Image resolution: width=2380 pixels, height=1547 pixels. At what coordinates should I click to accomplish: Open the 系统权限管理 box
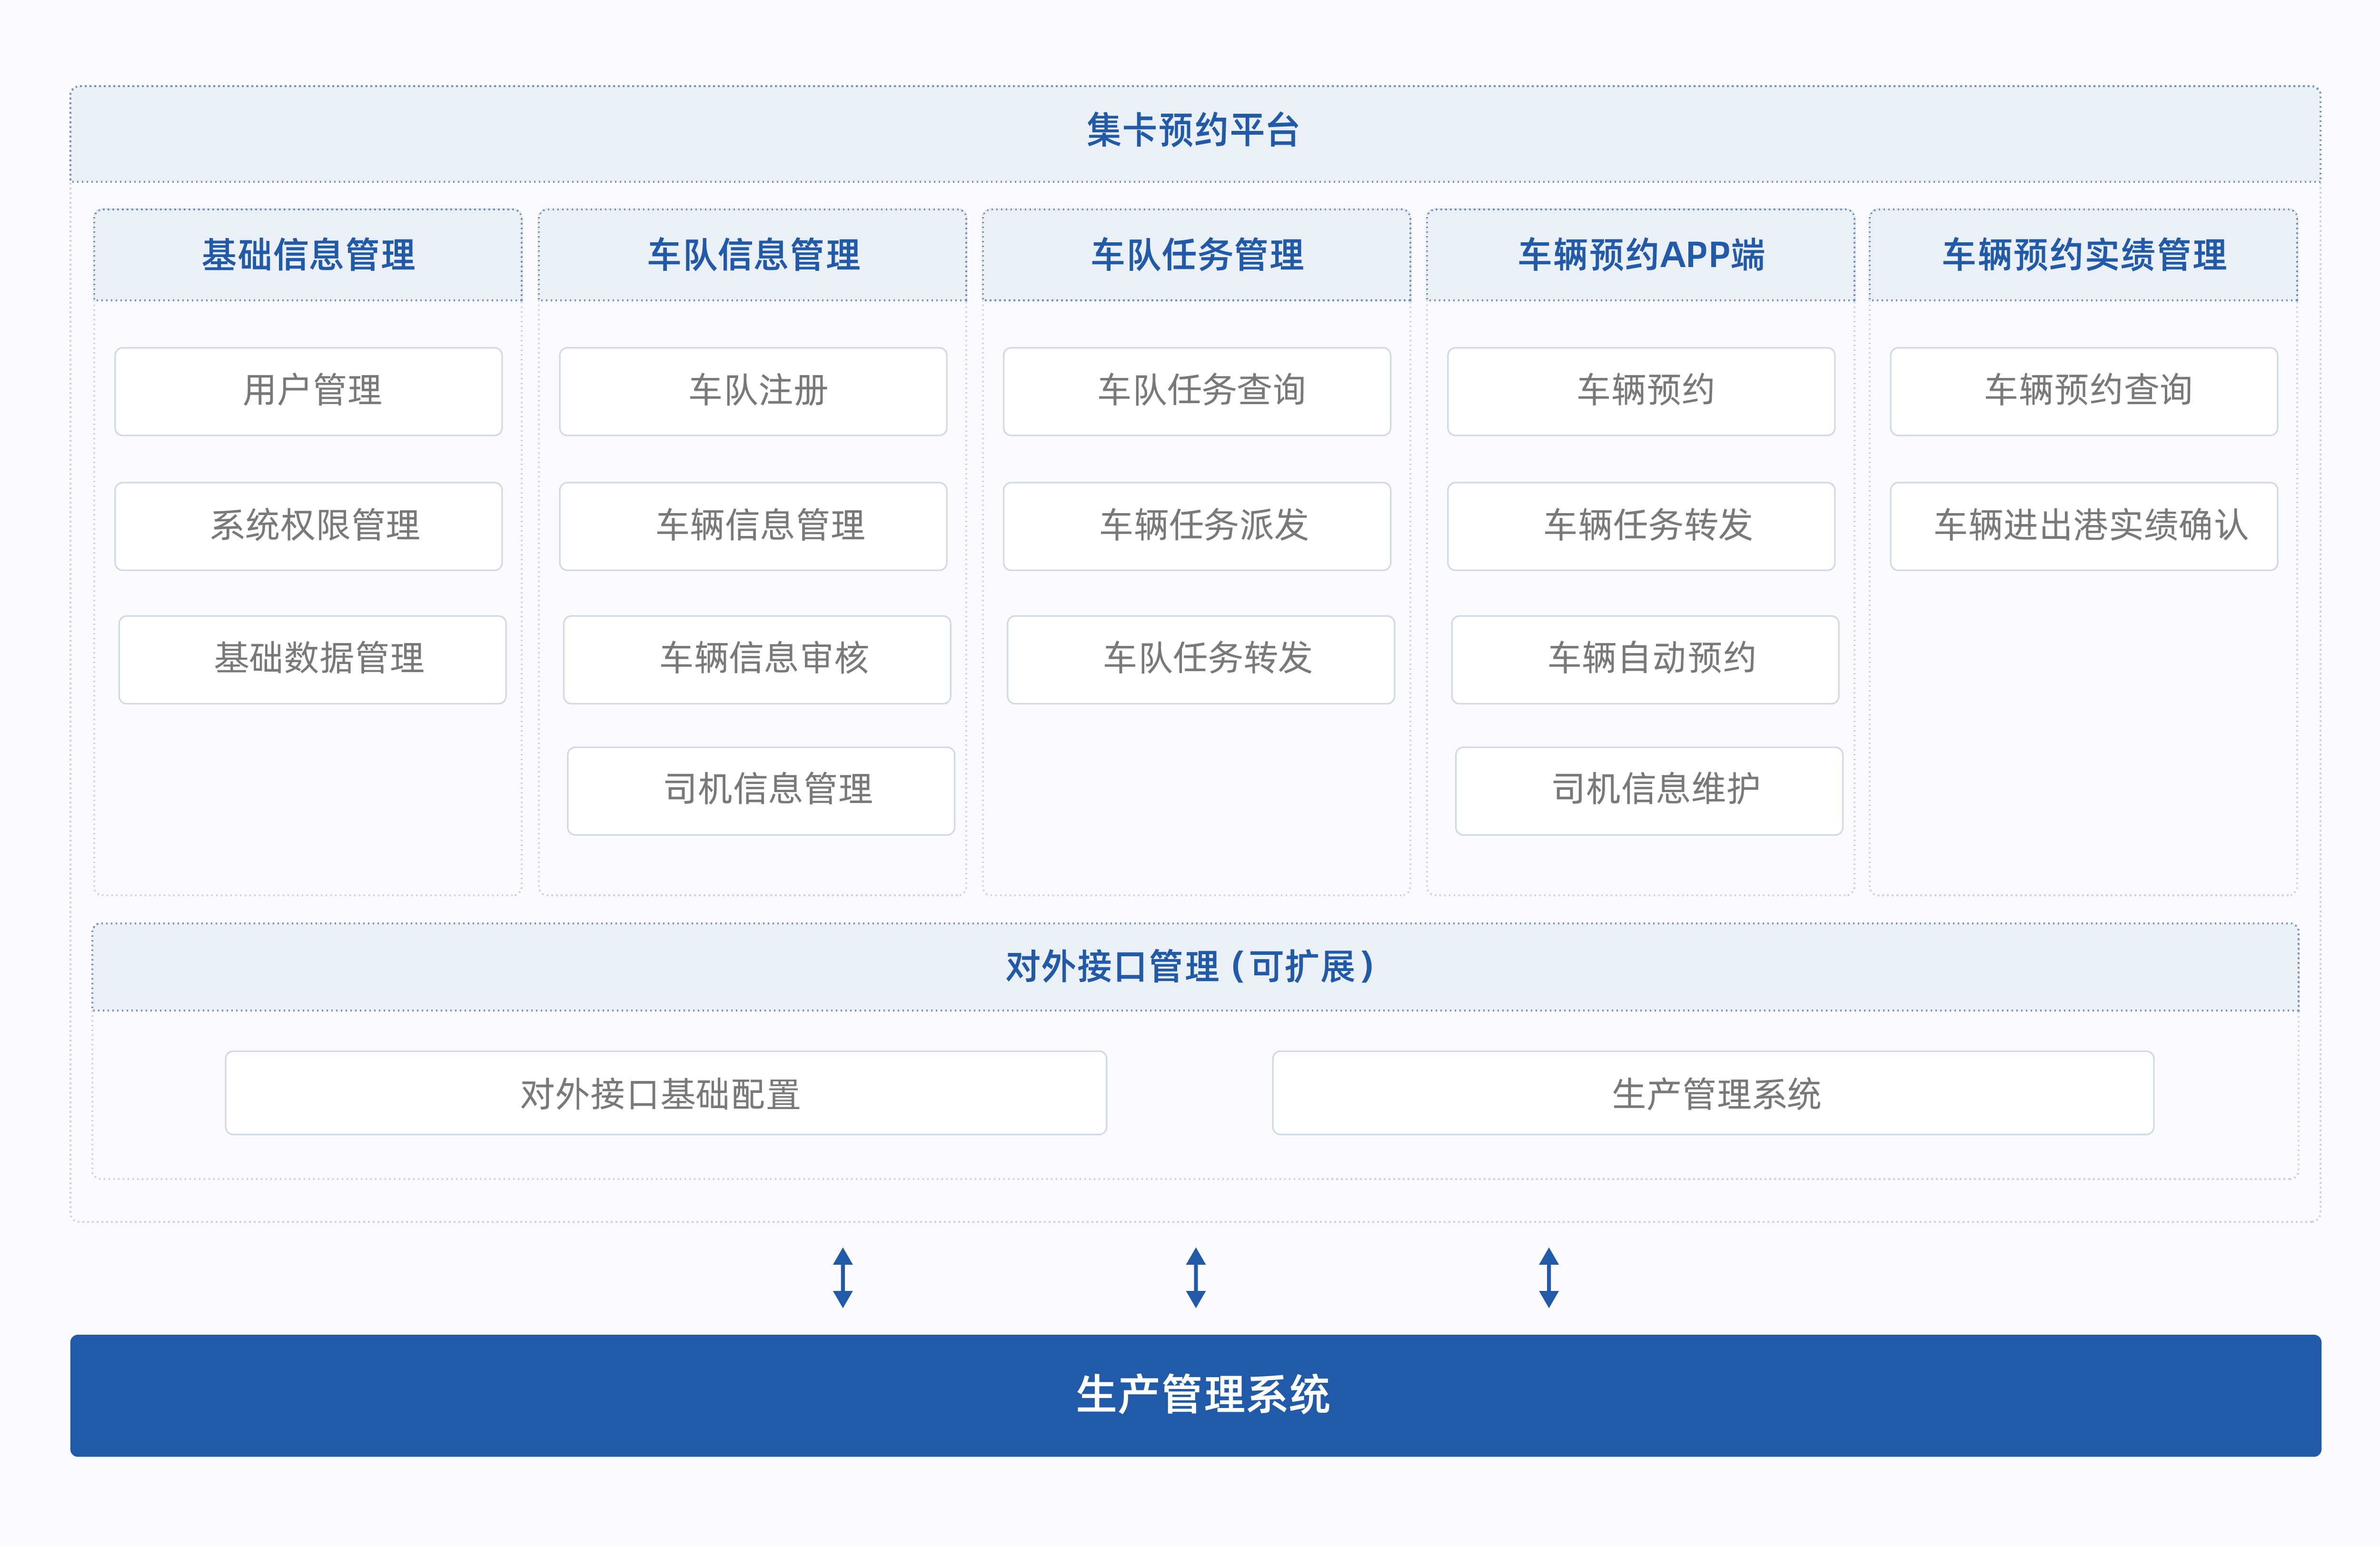[x=308, y=526]
